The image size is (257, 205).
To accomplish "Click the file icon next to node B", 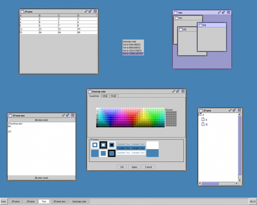I will coord(203,119).
